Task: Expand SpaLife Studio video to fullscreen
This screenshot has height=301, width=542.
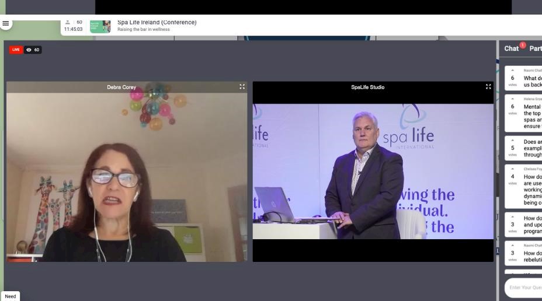Action: point(488,87)
